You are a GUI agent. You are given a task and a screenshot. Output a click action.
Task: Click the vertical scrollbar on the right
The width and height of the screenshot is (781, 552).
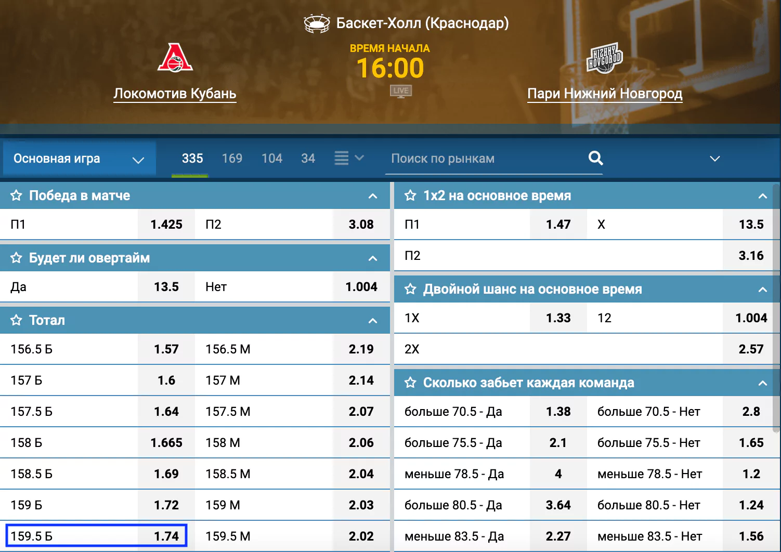point(776,308)
